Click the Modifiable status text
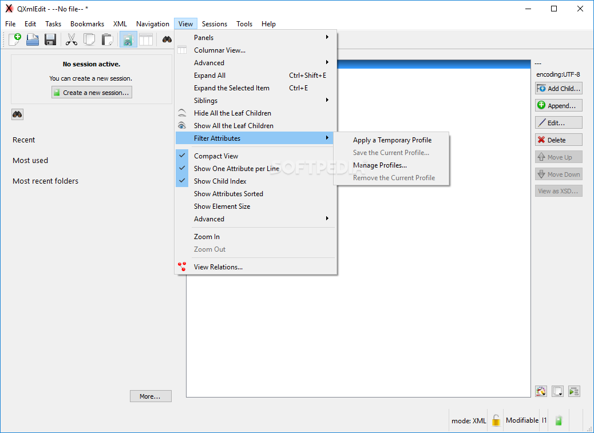Viewport: 594px width, 433px height. coord(522,420)
